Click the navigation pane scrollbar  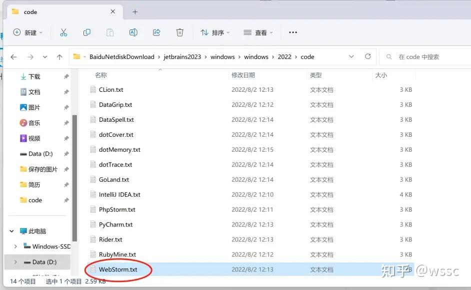(74, 178)
